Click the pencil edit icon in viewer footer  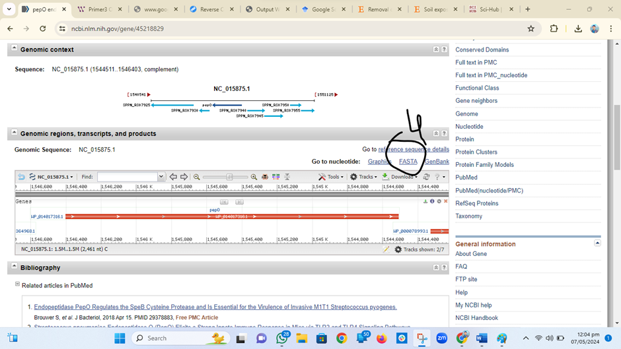click(386, 249)
